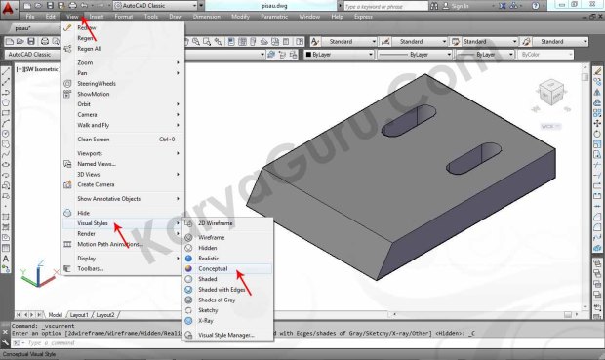Click the Text Style icon
The width and height of the screenshot is (605, 360).
[315, 41]
